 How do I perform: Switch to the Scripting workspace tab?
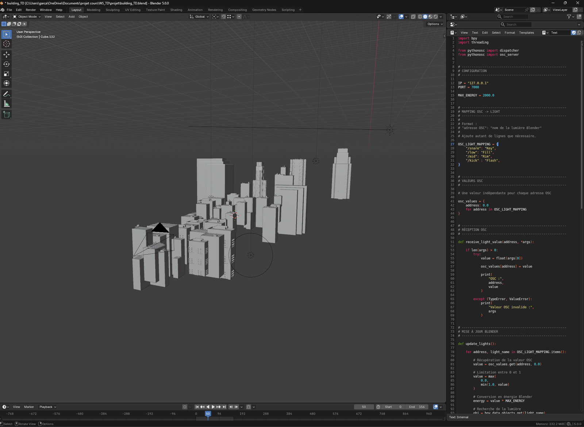tap(288, 10)
